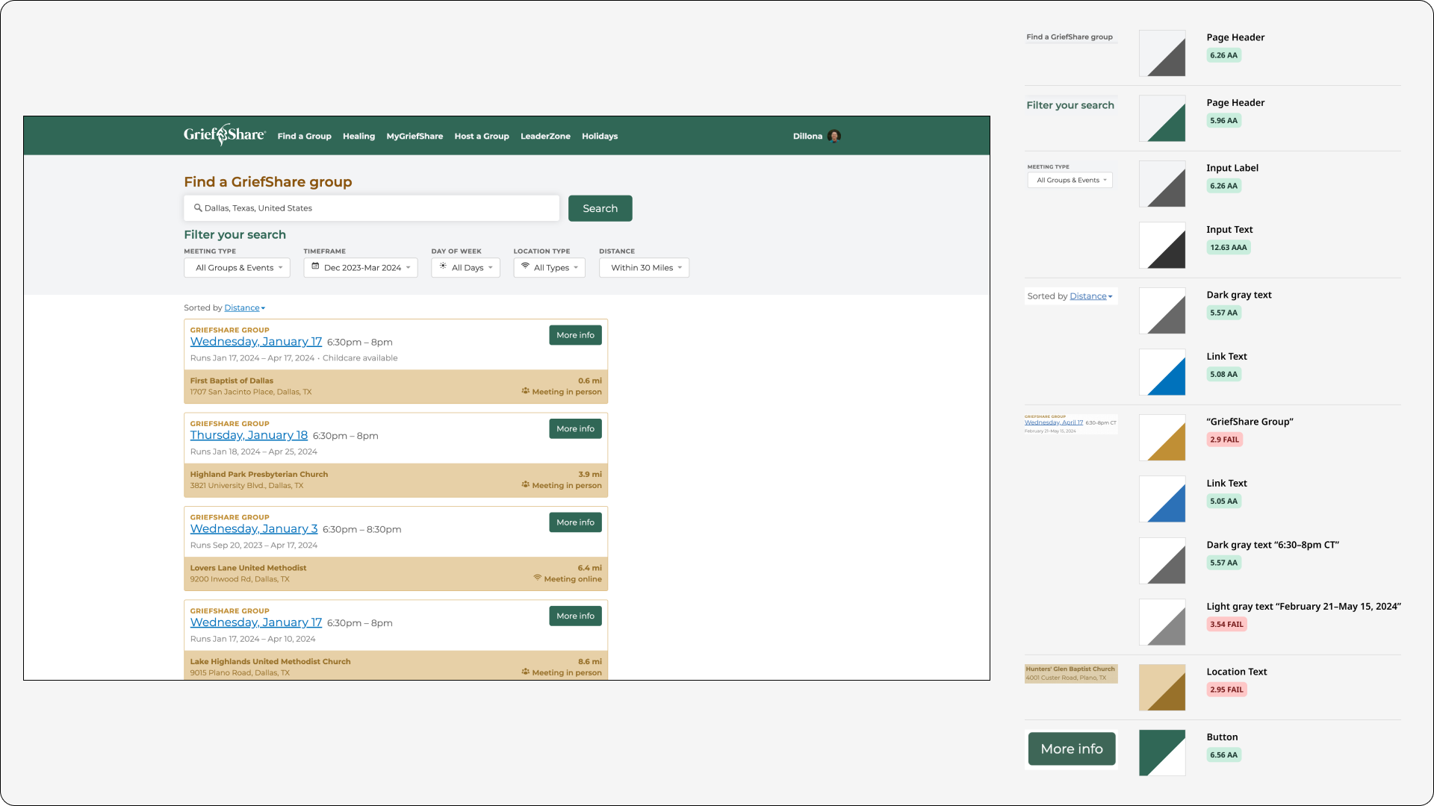Open the All Groups & Events meeting type dropdown
This screenshot has height=806, width=1434.
pos(237,267)
